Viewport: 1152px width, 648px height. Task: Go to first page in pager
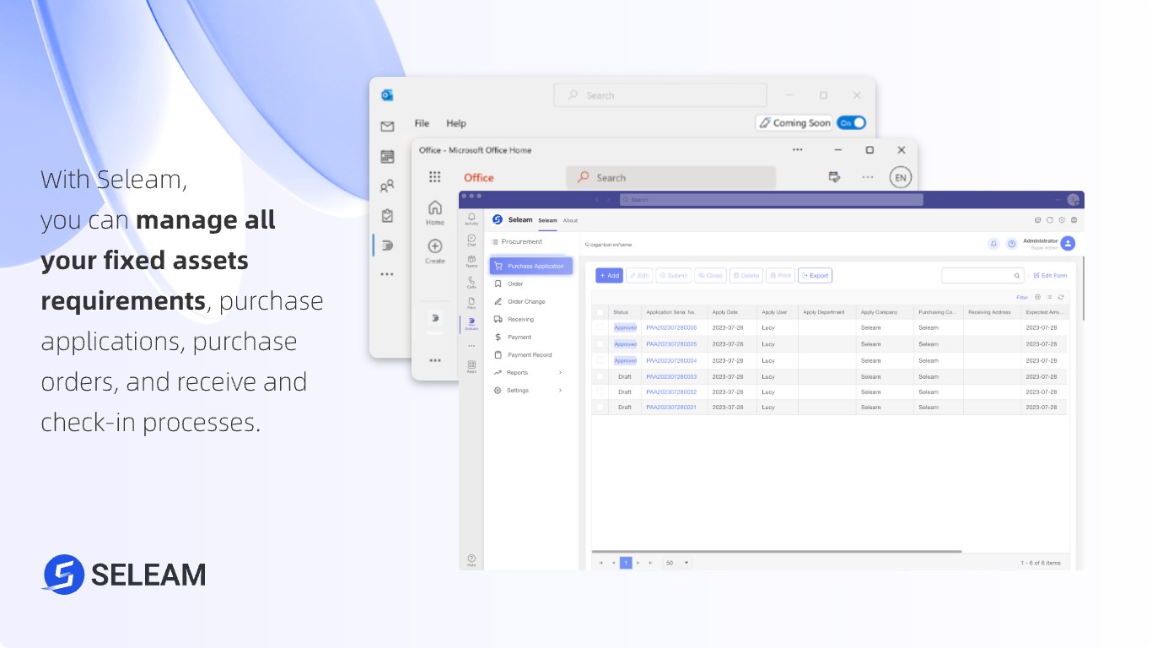coord(601,562)
